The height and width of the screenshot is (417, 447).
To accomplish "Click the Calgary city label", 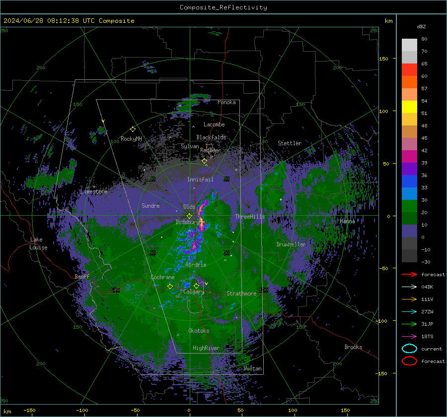I will click(x=194, y=292).
